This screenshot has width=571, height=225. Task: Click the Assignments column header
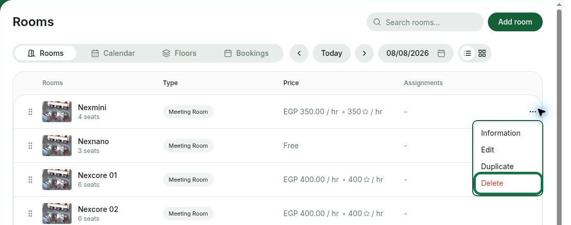(423, 83)
